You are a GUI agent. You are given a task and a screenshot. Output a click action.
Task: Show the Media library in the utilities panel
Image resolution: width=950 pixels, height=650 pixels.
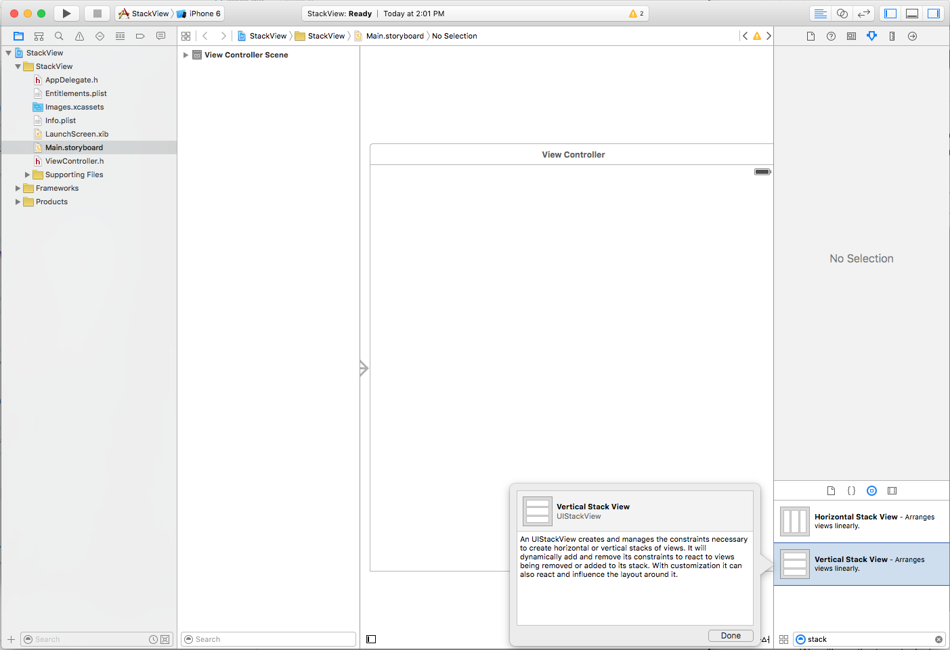(x=892, y=490)
